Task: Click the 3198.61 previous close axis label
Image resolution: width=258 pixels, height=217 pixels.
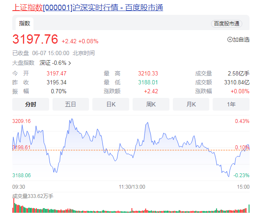Action: tap(21, 147)
